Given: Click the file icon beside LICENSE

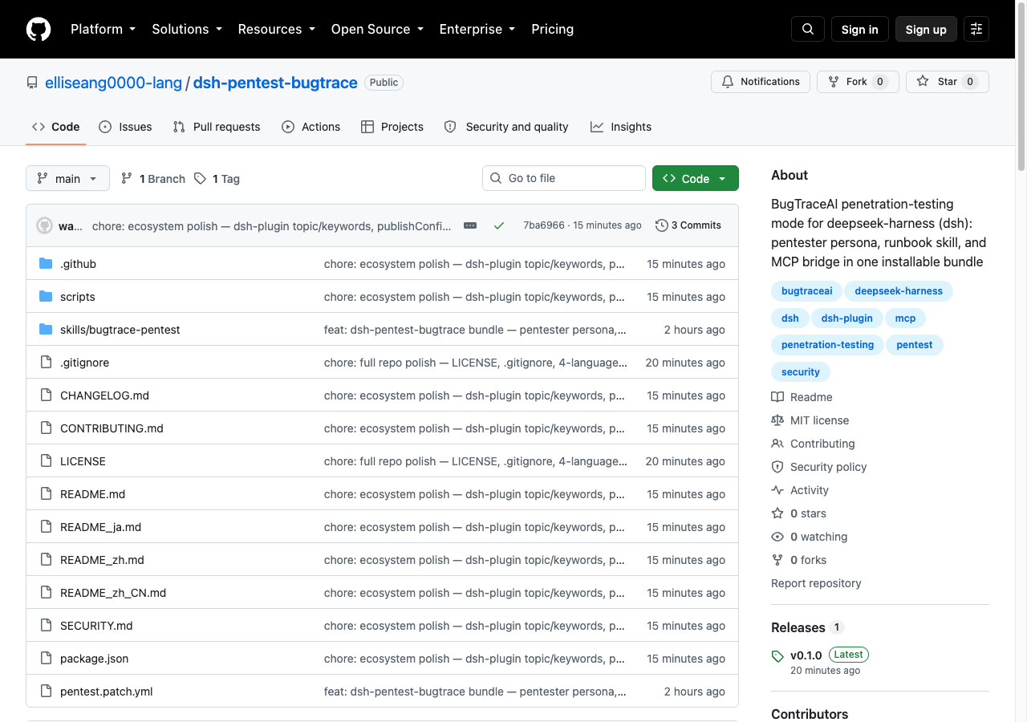Looking at the screenshot, I should pyautogui.click(x=46, y=461).
